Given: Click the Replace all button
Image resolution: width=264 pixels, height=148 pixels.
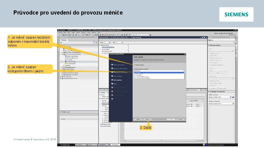Looking at the screenshot, I should click(223, 88).
